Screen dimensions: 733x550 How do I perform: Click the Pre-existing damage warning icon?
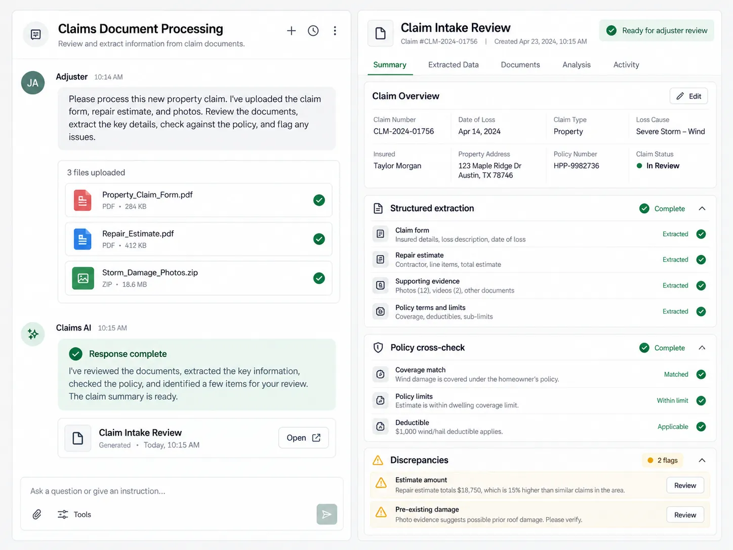(381, 513)
